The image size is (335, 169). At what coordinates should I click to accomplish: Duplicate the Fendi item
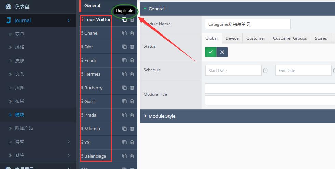pos(124,60)
